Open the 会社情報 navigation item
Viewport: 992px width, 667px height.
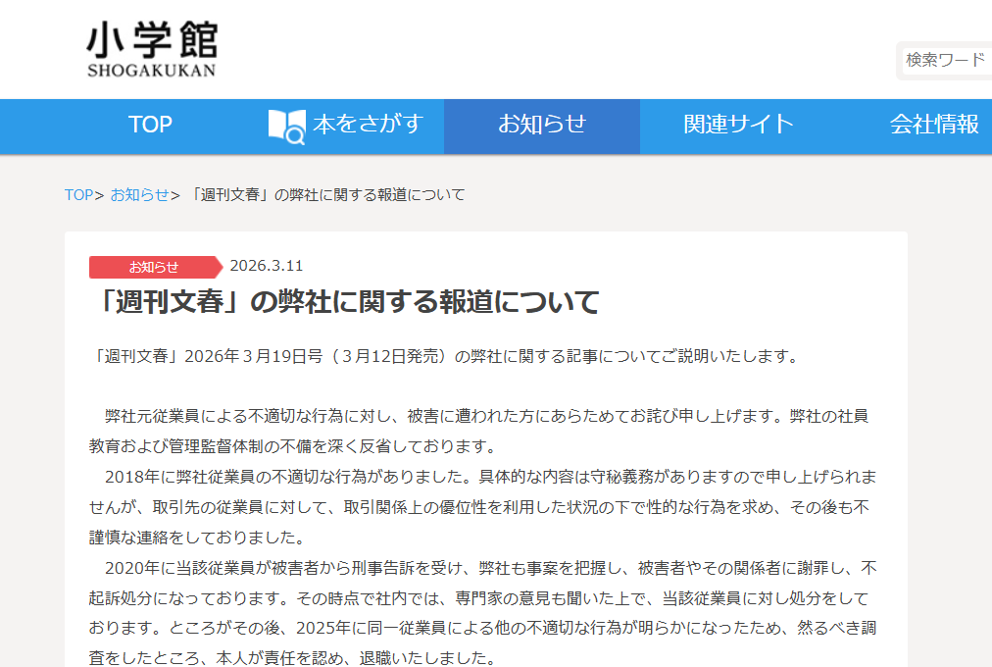(934, 125)
